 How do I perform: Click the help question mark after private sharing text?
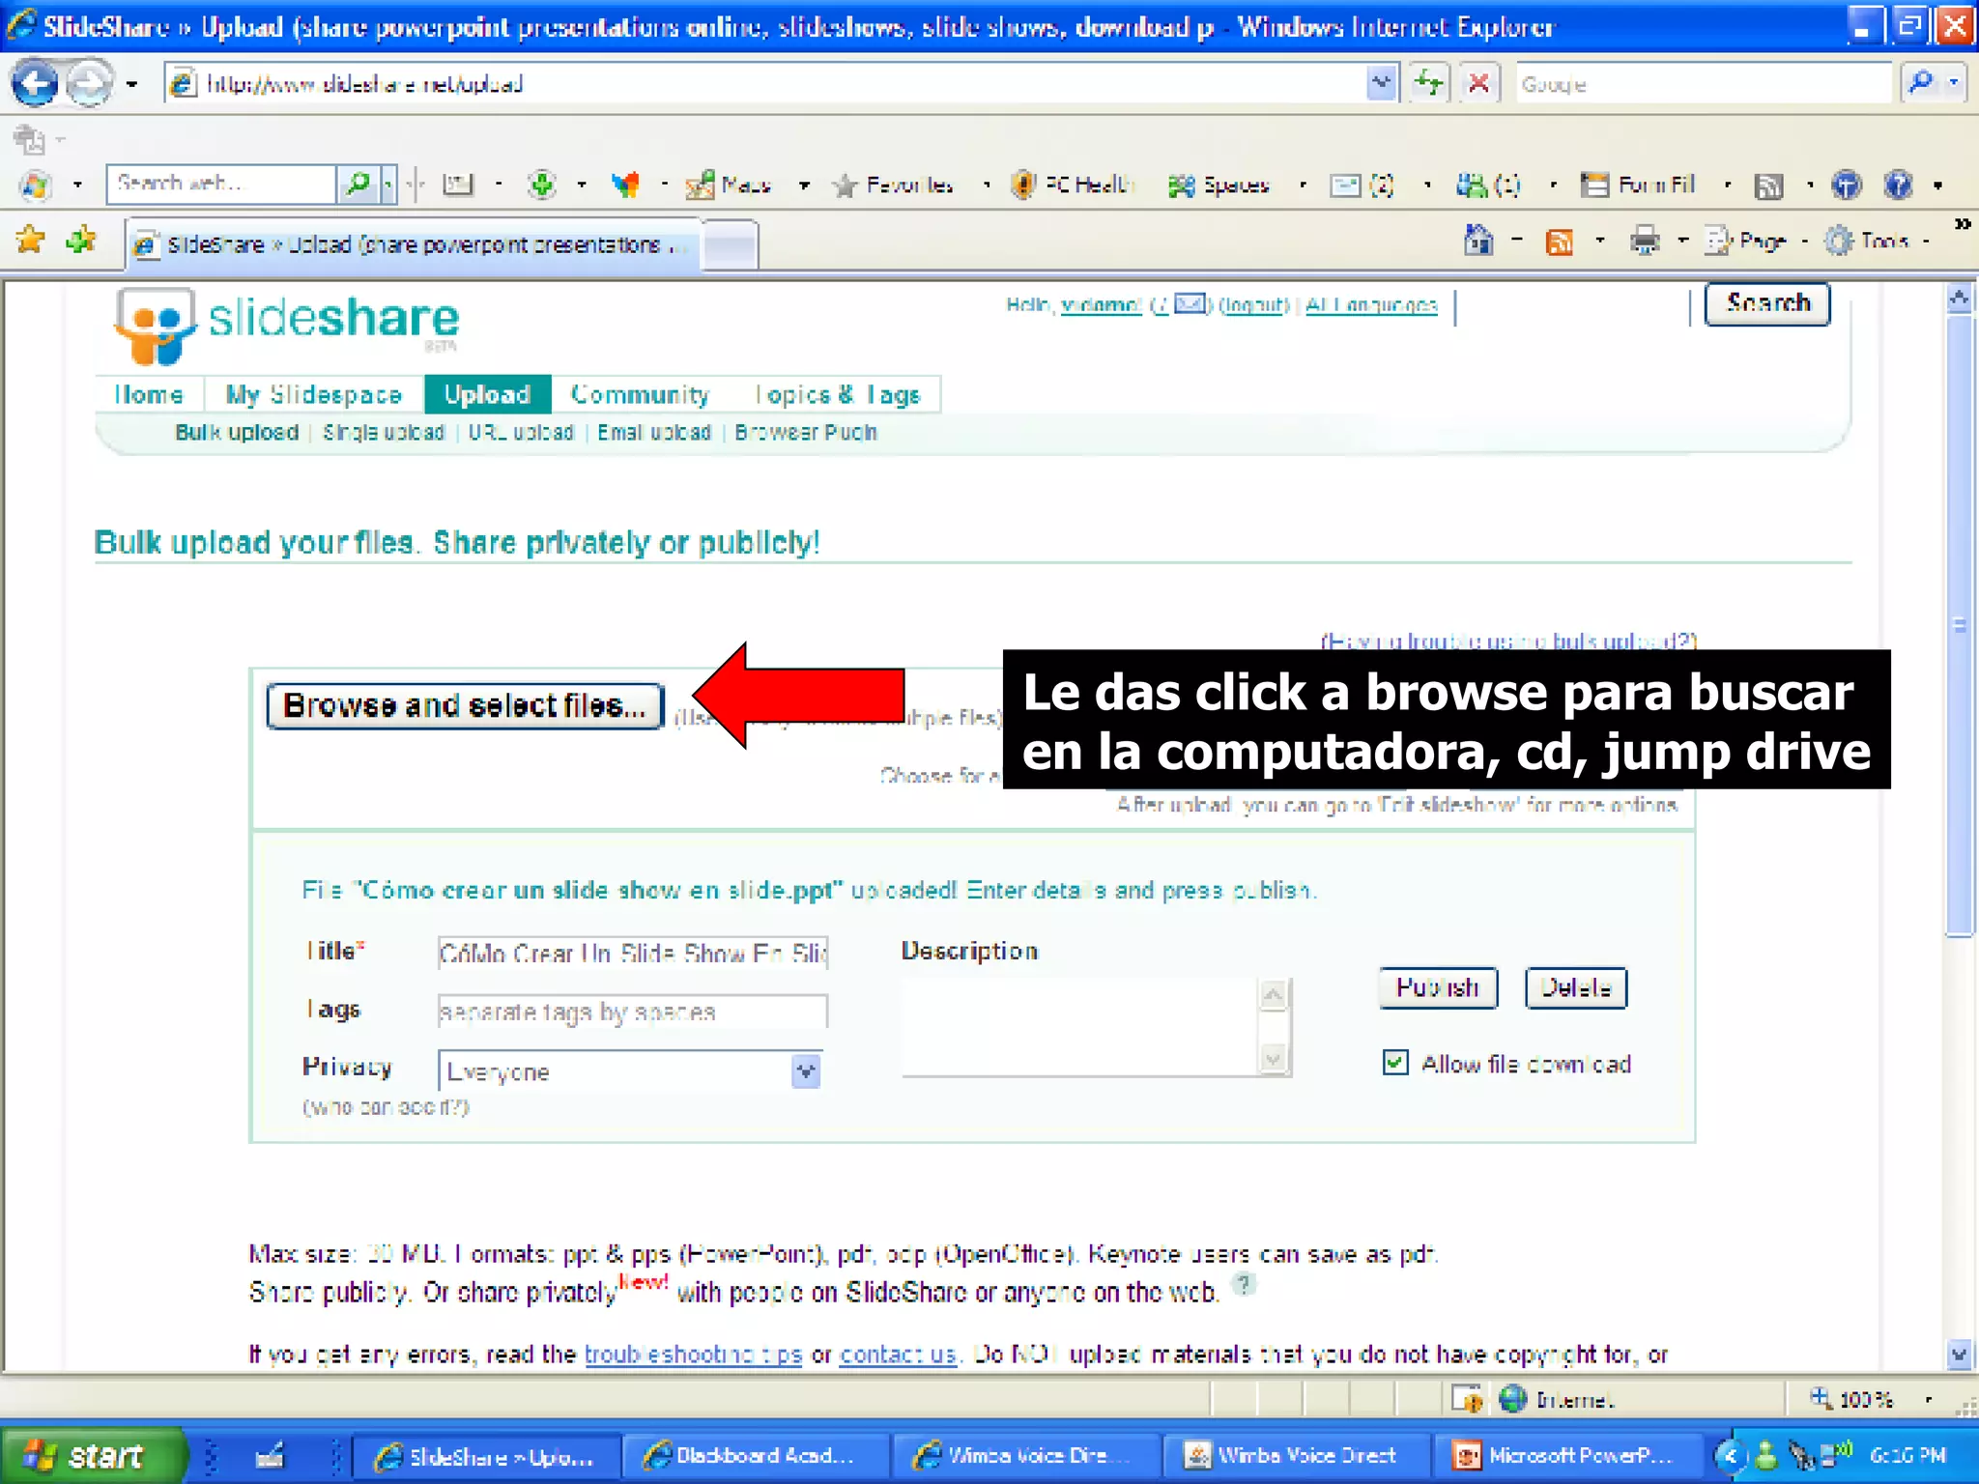click(1245, 1284)
